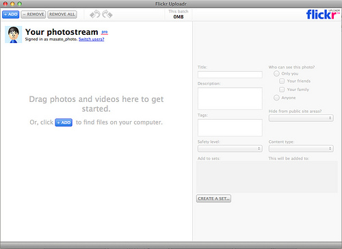Open the Content type dropdown
Image resolution: width=342 pixels, height=249 pixels.
(x=301, y=148)
